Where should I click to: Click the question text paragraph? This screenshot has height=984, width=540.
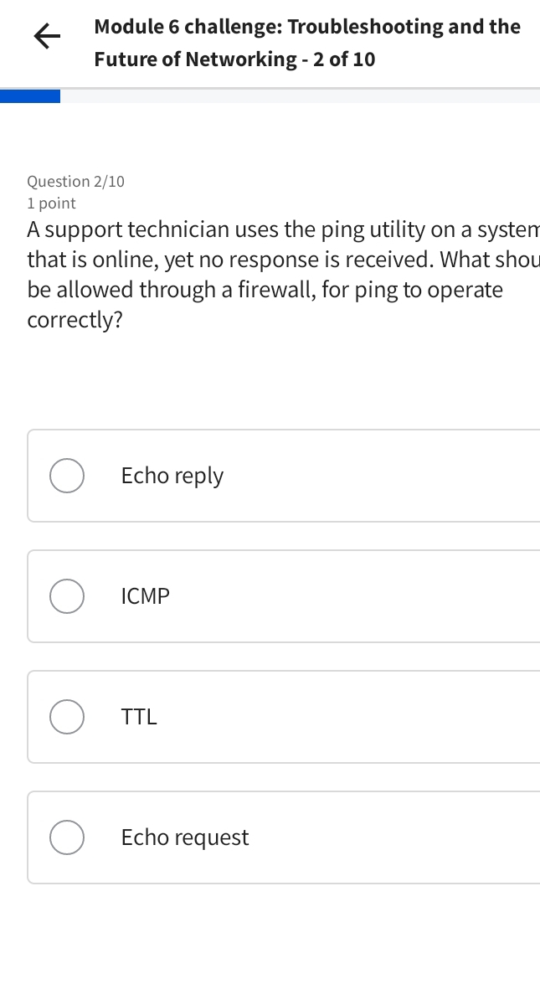click(276, 274)
